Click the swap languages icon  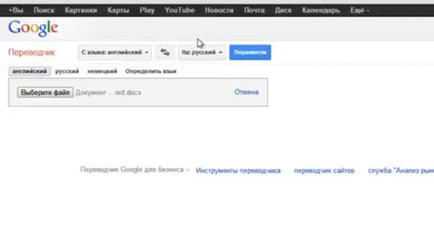pos(165,52)
